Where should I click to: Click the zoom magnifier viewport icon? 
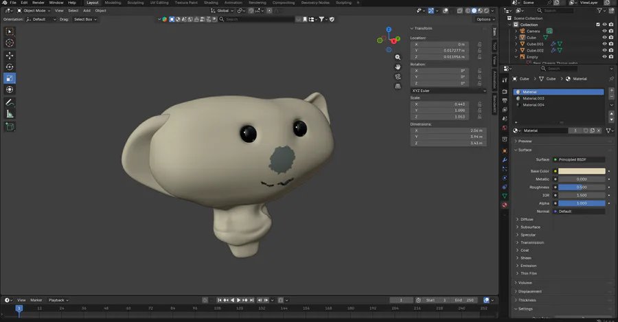point(398,57)
